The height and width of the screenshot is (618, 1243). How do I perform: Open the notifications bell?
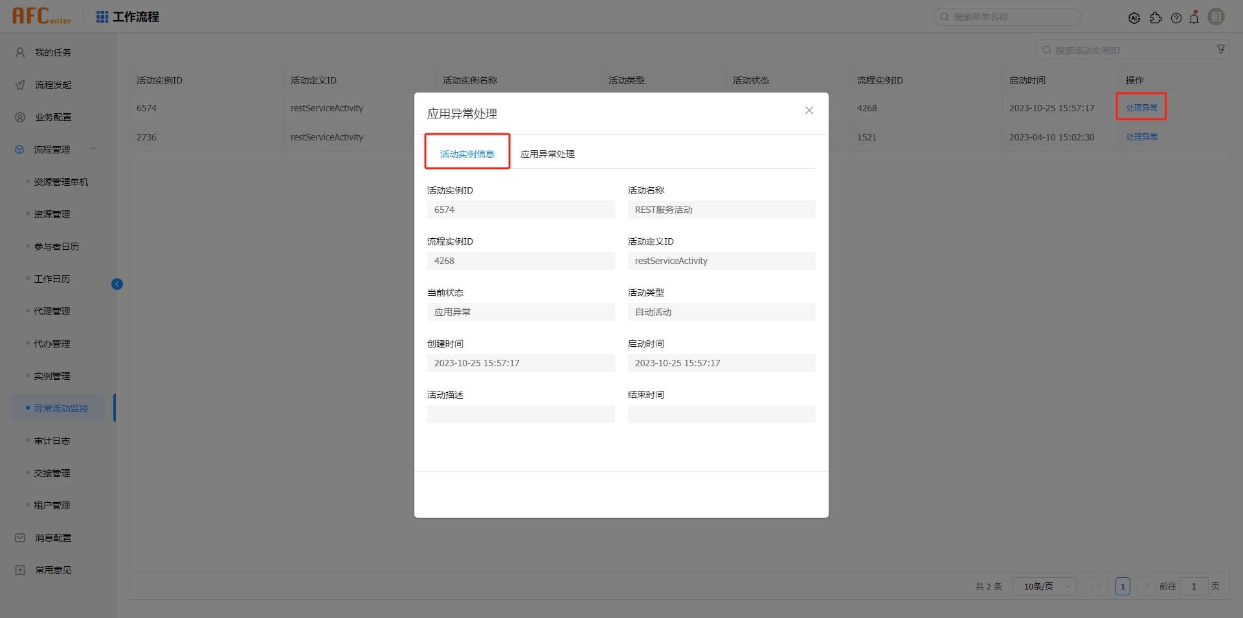(1194, 18)
